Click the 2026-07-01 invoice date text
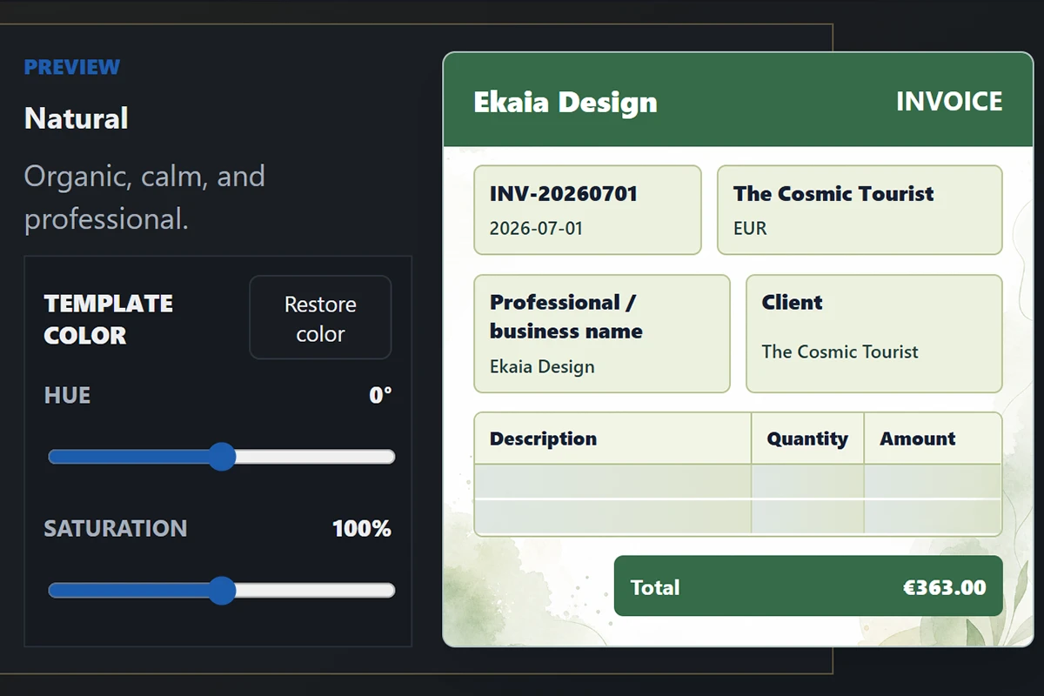 pyautogui.click(x=536, y=229)
